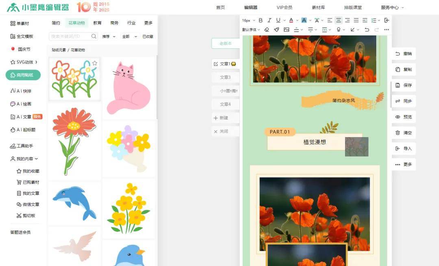439x266 pixels.
Task: Insert an image using the picture icon
Action: click(x=287, y=30)
